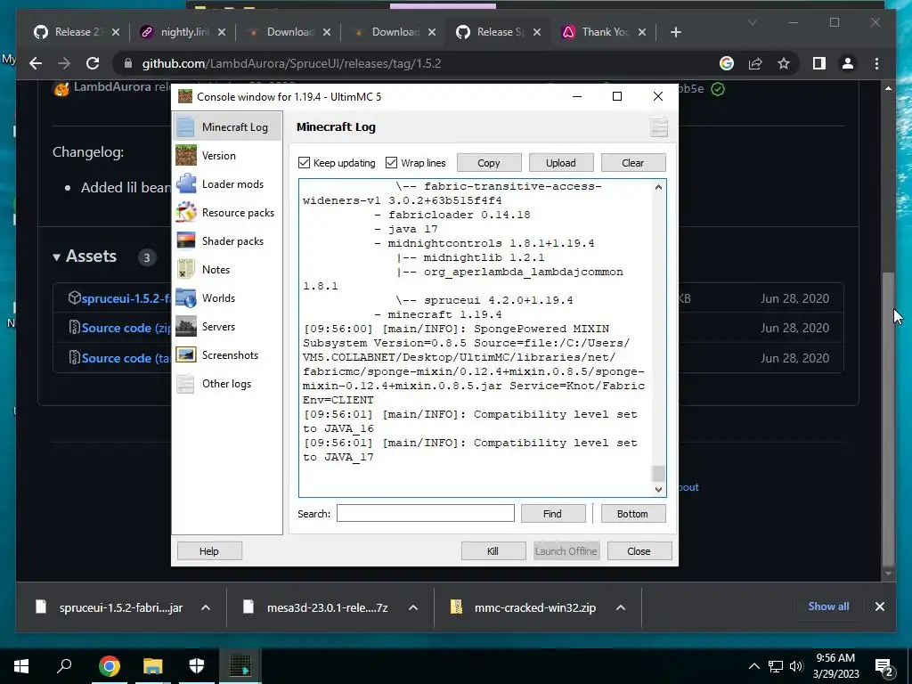Reload the GitHub page in Chrome
Viewport: 912px width, 684px height.
[93, 63]
